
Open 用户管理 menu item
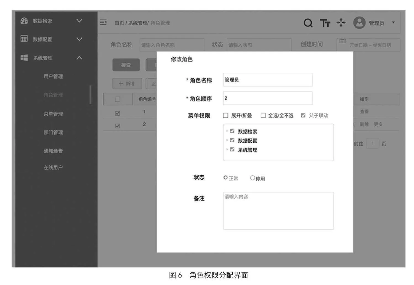(x=53, y=76)
